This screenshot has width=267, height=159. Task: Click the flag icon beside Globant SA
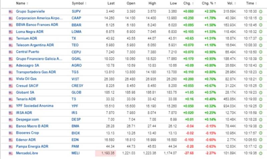(x=11, y=92)
